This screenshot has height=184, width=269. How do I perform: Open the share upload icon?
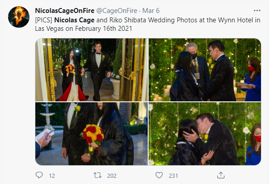pos(221,175)
